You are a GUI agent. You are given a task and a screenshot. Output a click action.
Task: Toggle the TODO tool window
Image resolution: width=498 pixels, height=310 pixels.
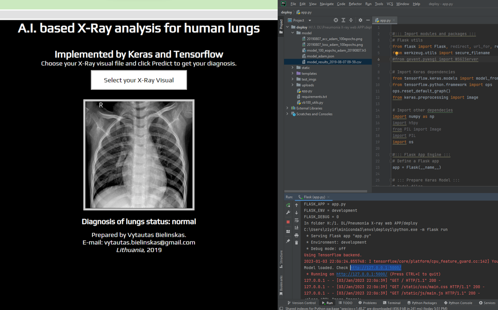(x=346, y=303)
